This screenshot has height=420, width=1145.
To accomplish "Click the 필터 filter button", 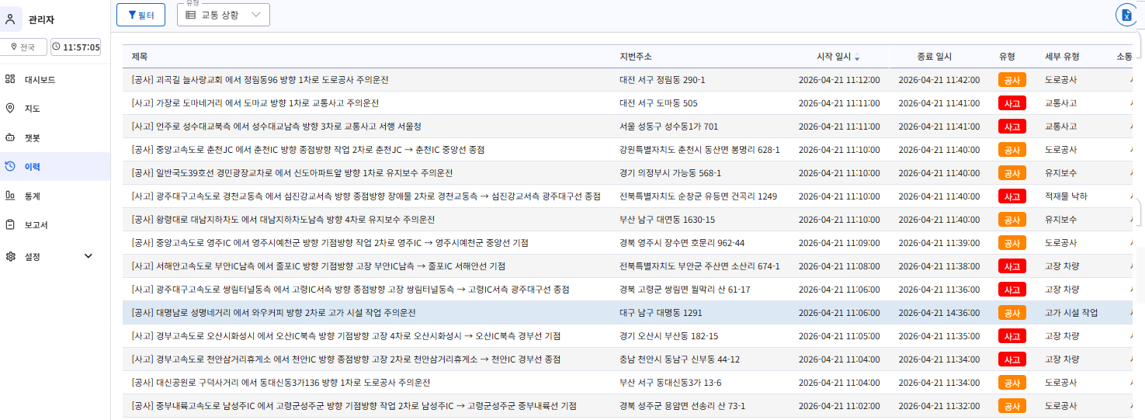I will tap(141, 15).
